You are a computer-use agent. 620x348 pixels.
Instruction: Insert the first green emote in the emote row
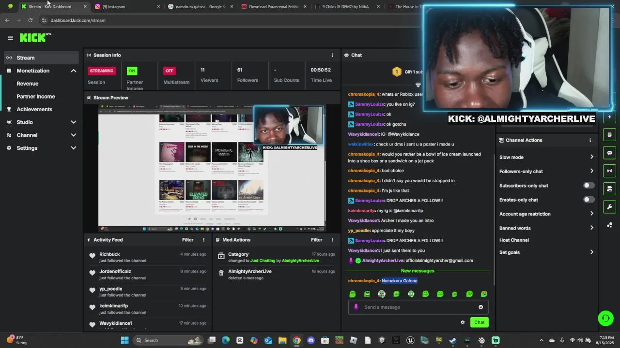click(x=353, y=294)
